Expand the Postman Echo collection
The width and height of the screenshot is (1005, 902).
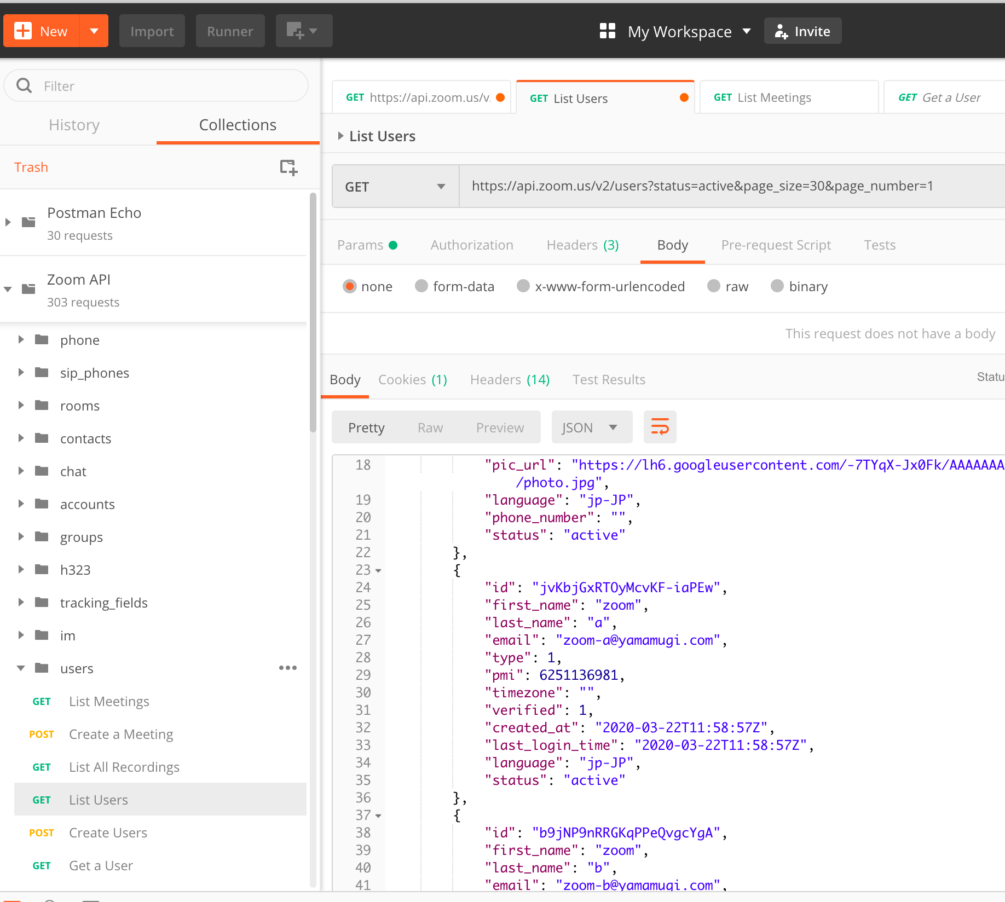pos(8,222)
